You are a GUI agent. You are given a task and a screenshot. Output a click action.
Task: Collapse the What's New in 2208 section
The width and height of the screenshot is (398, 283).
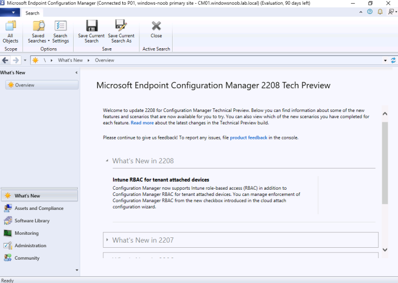pyautogui.click(x=107, y=161)
